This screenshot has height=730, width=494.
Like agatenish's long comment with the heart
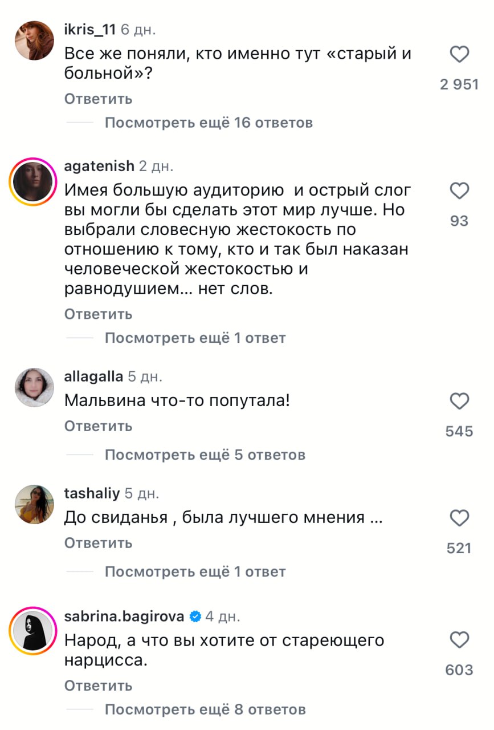click(x=459, y=190)
